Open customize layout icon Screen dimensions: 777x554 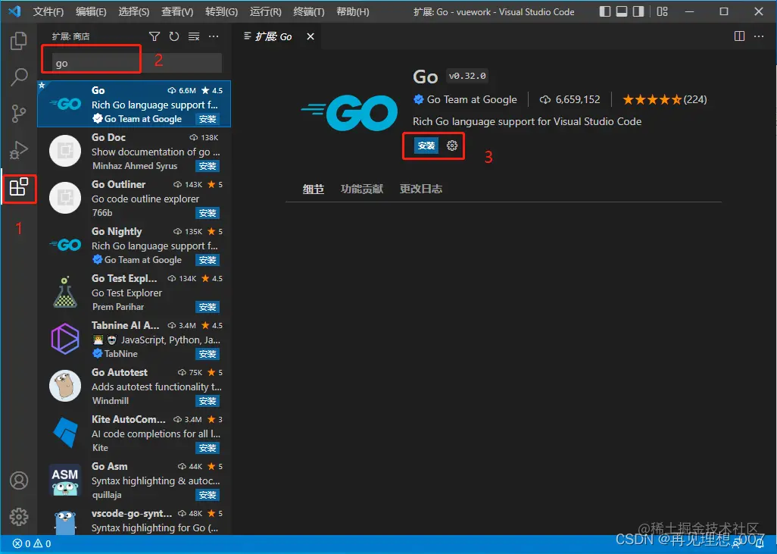click(x=663, y=11)
